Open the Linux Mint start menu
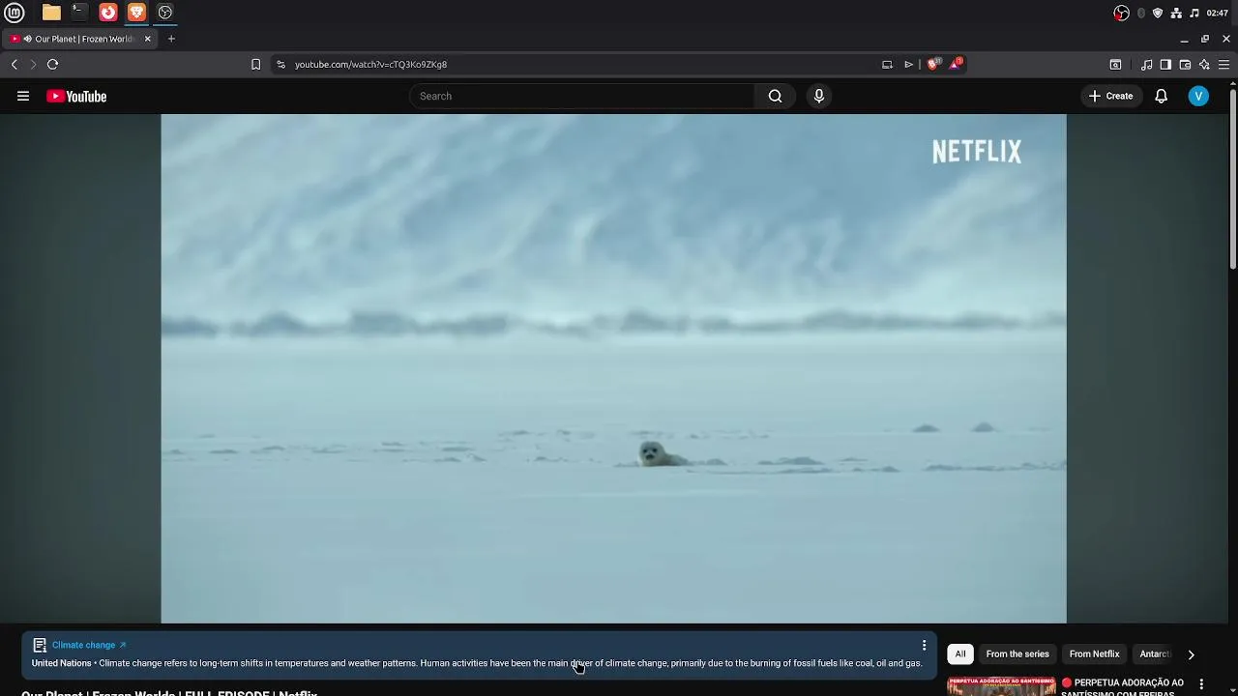Screen dimensions: 1238x696 click(15, 13)
